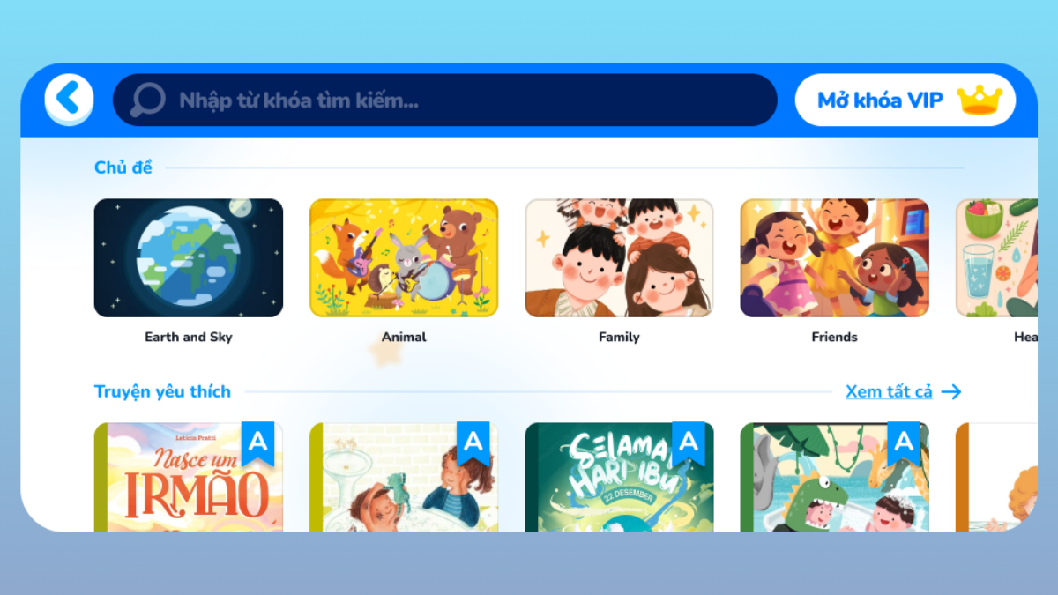The width and height of the screenshot is (1058, 595).
Task: Select the partially visible Health topic card
Action: [996, 257]
